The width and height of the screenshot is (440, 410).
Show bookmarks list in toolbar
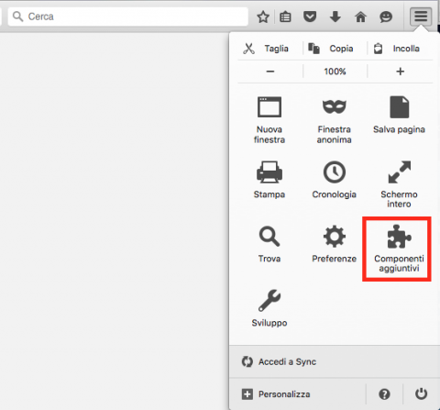(285, 17)
